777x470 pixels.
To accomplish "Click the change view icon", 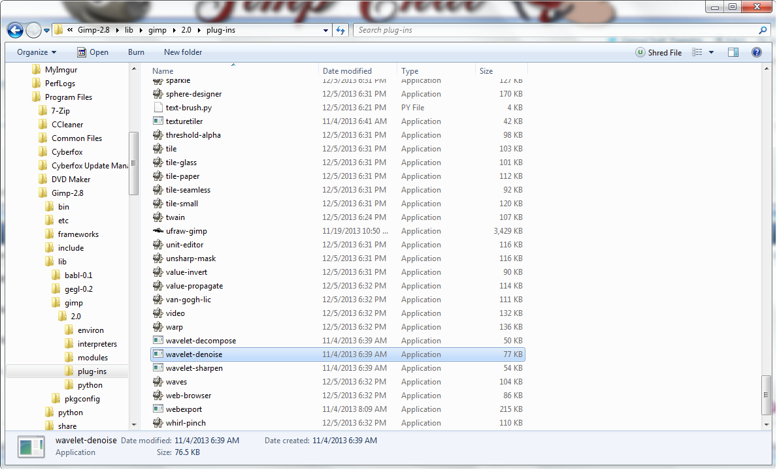I will point(697,52).
